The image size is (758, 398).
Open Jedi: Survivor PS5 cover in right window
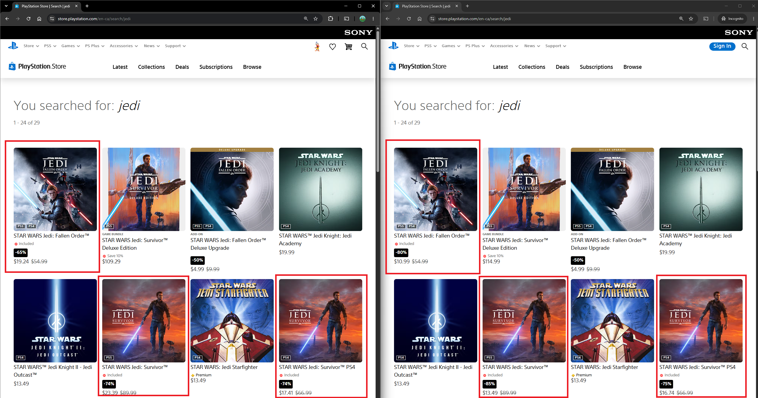(524, 321)
